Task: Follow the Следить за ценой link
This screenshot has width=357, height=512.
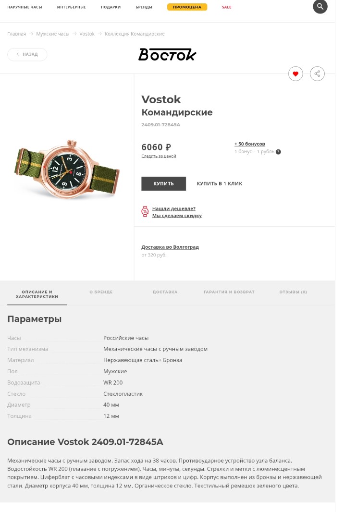Action: (159, 156)
